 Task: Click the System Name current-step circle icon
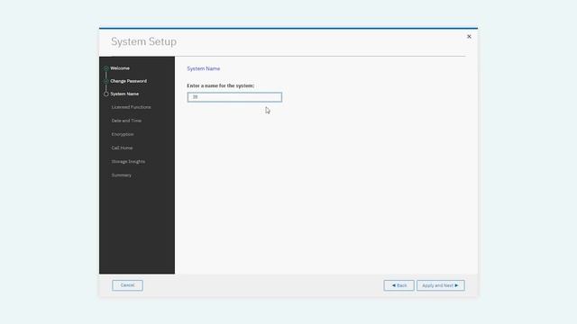tap(106, 94)
